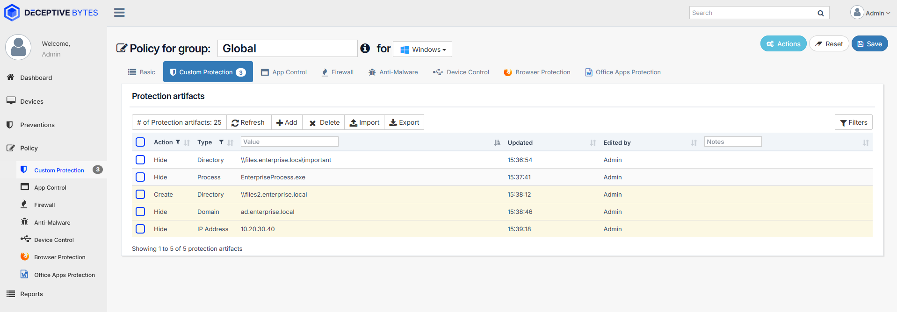The width and height of the screenshot is (897, 312).
Task: Sort by Action column arrows
Action: 187,142
